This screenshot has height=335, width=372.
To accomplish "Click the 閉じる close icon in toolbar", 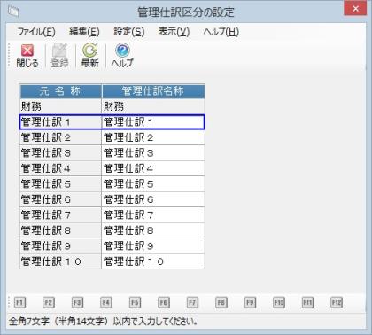I will pos(27,56).
